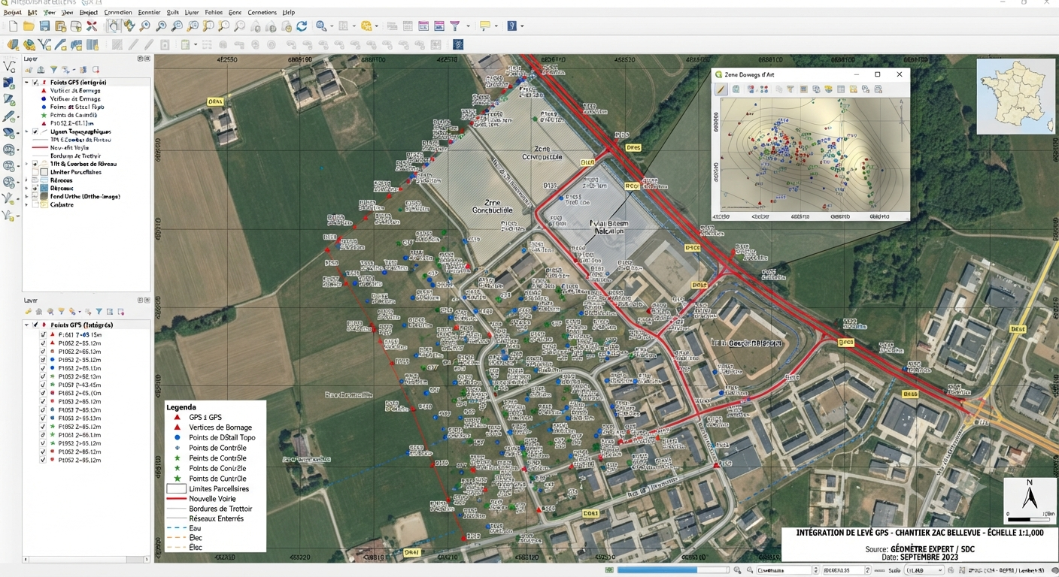
Task: Click the New project icon
Action: click(x=13, y=26)
